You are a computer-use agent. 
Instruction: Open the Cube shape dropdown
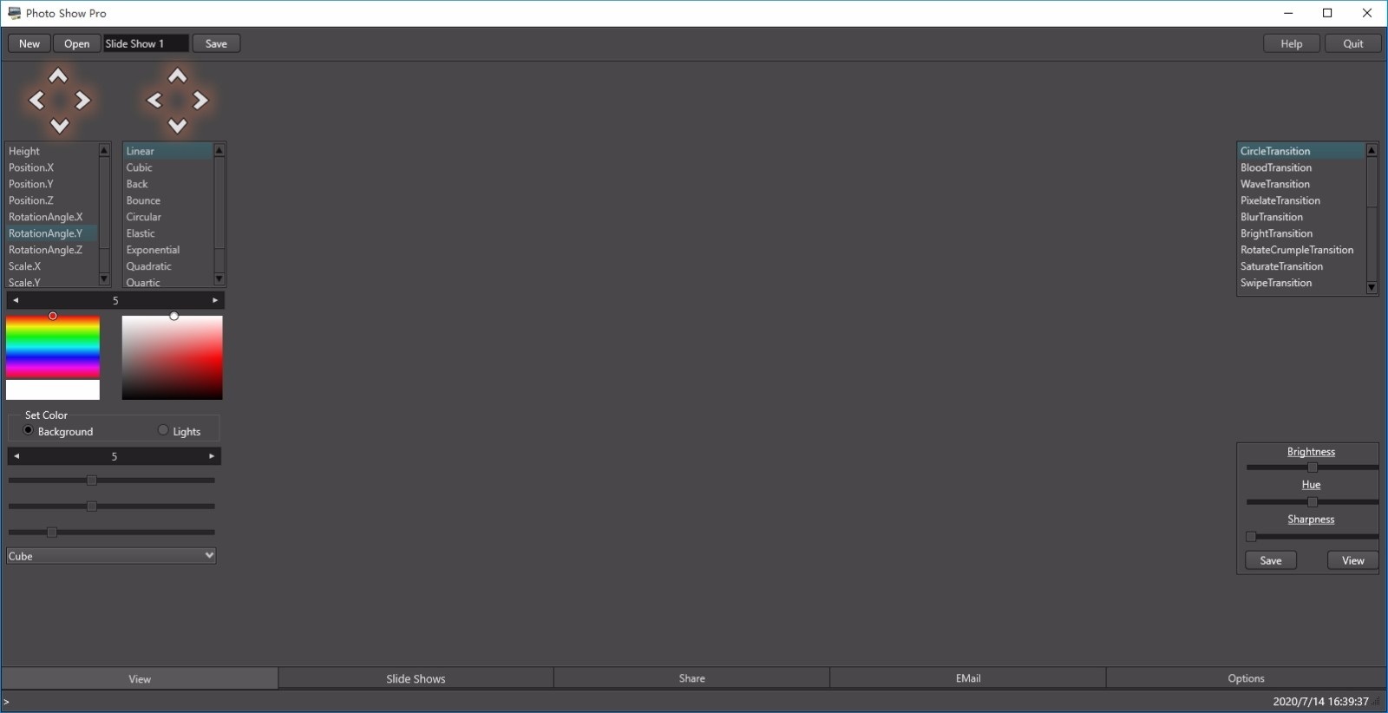tap(111, 556)
